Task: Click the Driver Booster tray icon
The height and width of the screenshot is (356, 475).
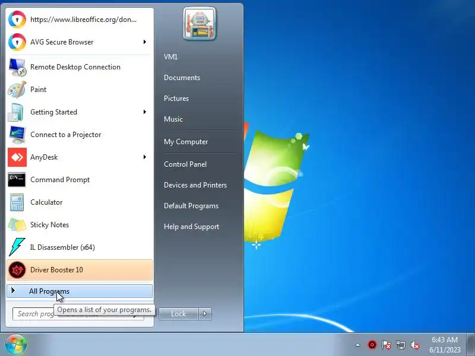Action: (372, 345)
